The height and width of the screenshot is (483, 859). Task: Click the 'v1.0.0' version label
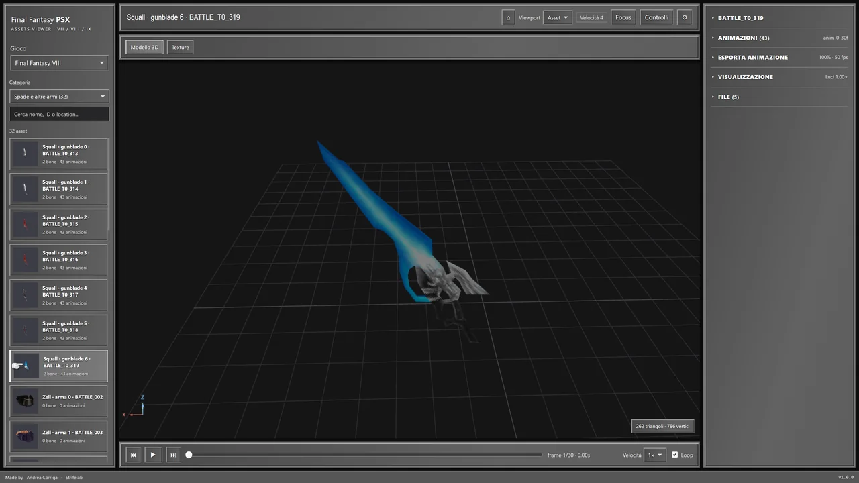point(845,478)
